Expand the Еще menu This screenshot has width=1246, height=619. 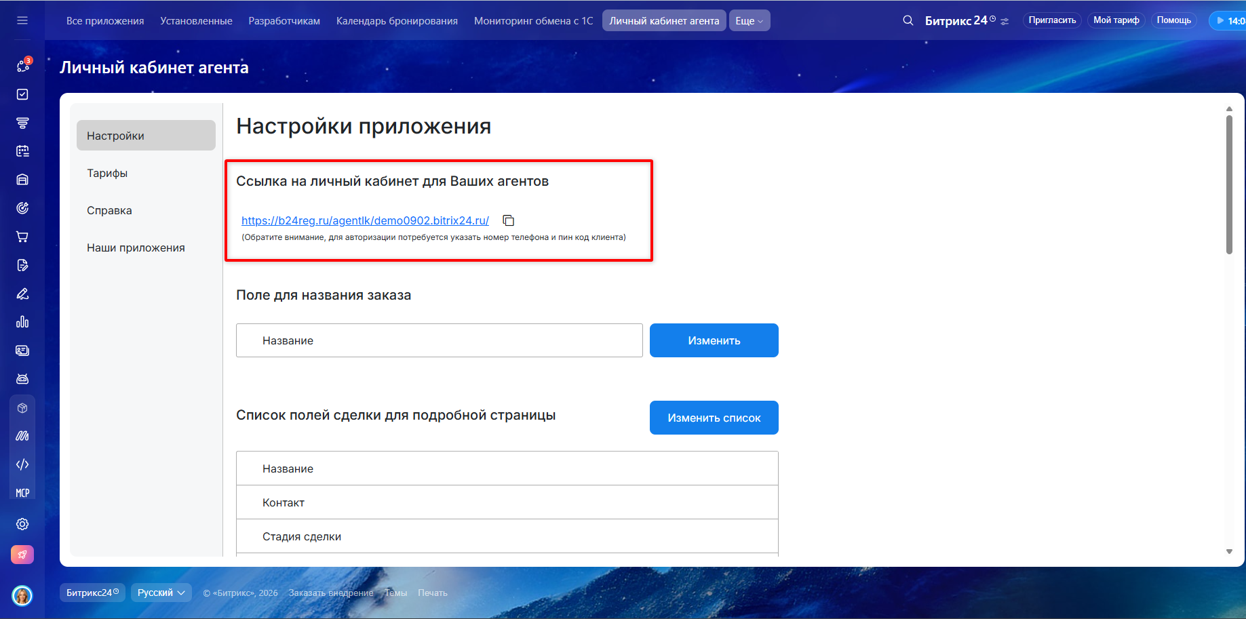coord(749,20)
